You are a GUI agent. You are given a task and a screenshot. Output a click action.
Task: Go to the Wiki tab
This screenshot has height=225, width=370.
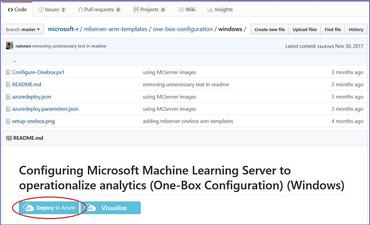click(187, 9)
